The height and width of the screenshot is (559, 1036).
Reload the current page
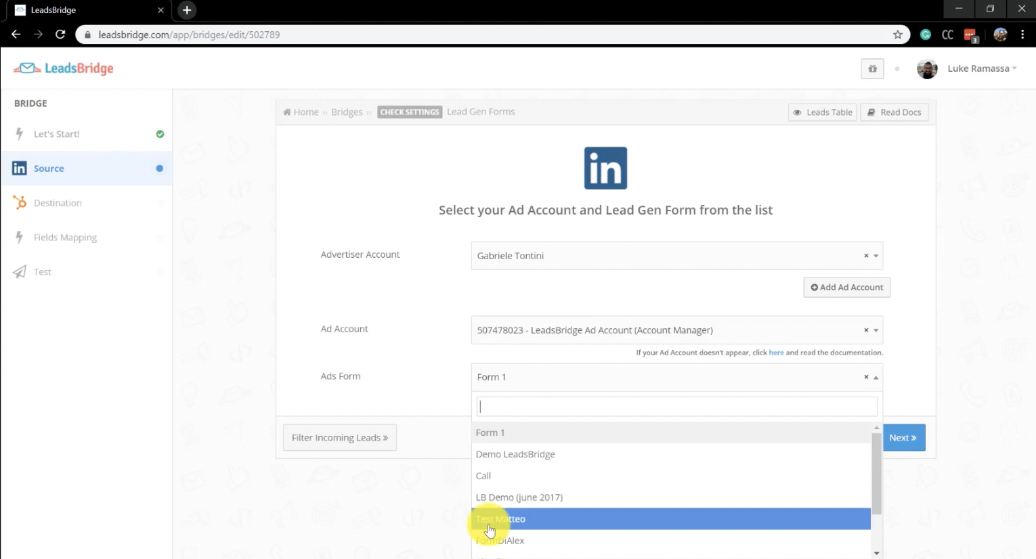point(60,35)
